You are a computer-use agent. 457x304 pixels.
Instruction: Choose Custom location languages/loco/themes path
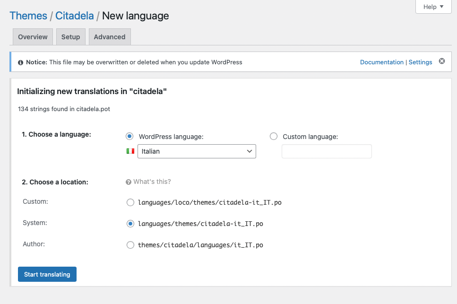point(130,202)
